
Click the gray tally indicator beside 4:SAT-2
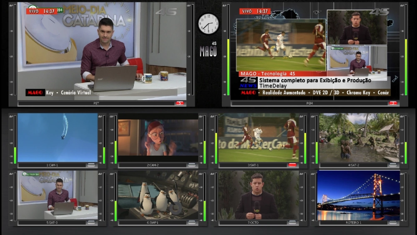(x=393, y=165)
